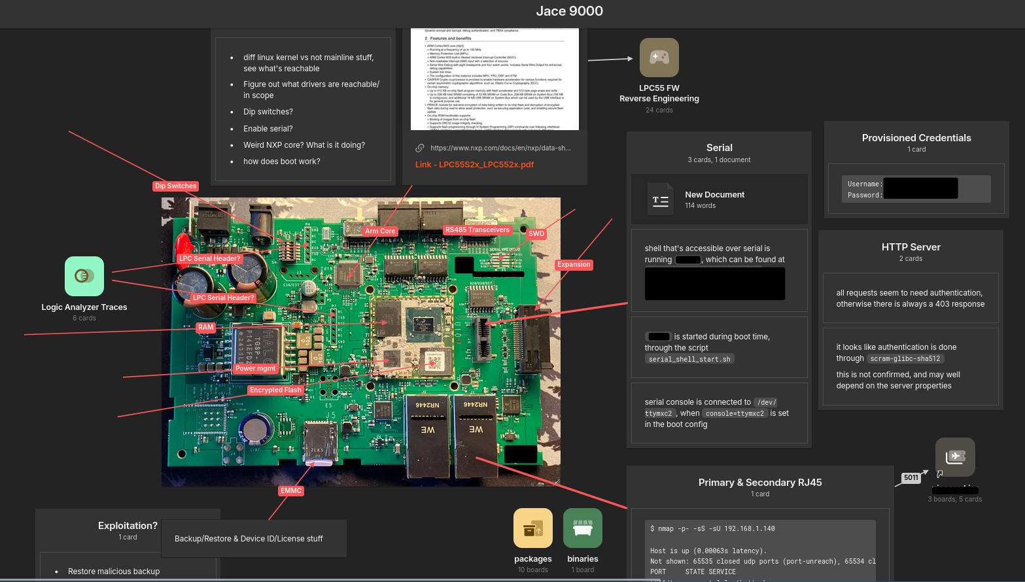Image resolution: width=1025 pixels, height=582 pixels.
Task: Click the link icon beside the nxp.com URL
Action: click(x=420, y=148)
